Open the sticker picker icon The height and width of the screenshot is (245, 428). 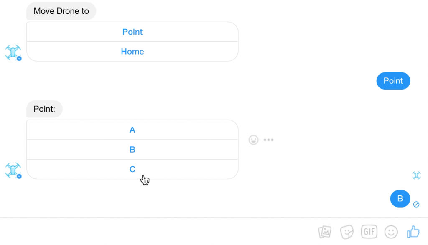347,231
